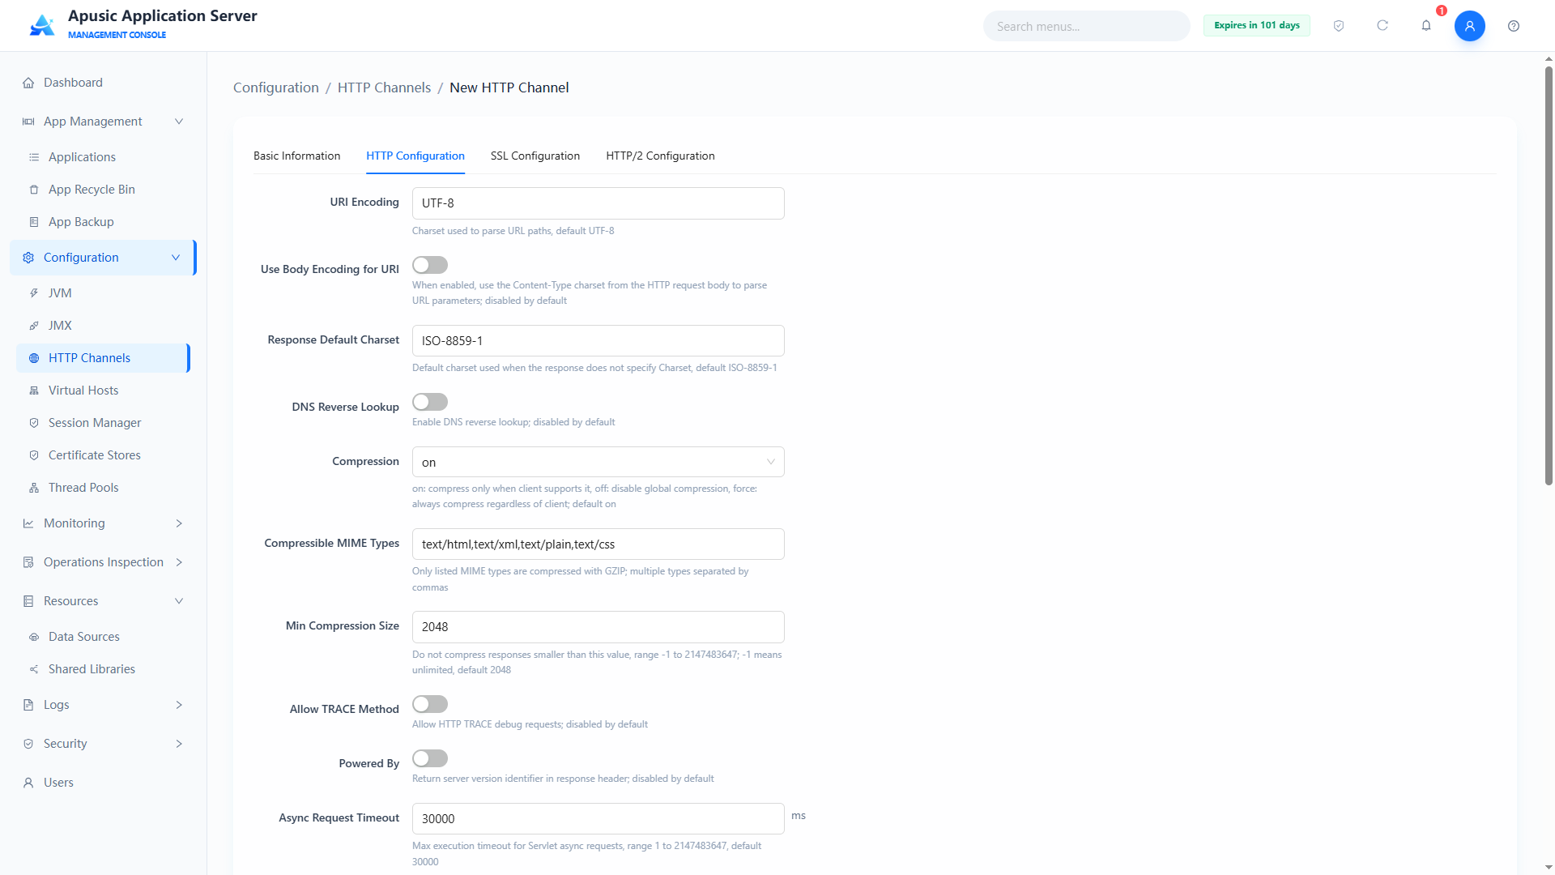Screen dimensions: 1555x875
Task: Collapse the Configuration menu section
Action: click(176, 258)
